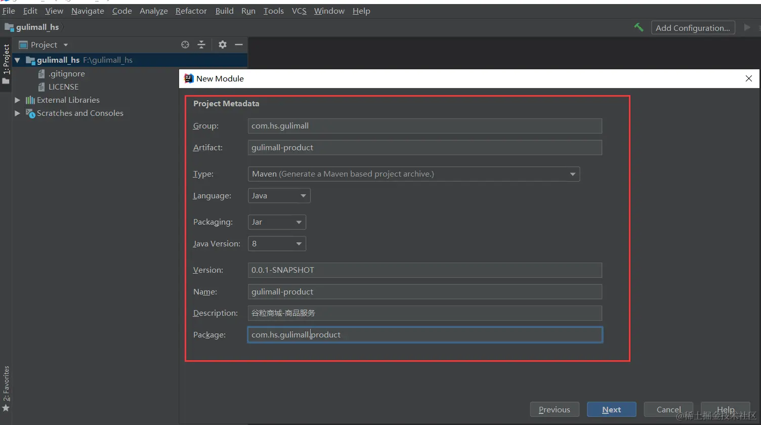Open the Analyze menu
The height and width of the screenshot is (425, 761).
point(154,11)
